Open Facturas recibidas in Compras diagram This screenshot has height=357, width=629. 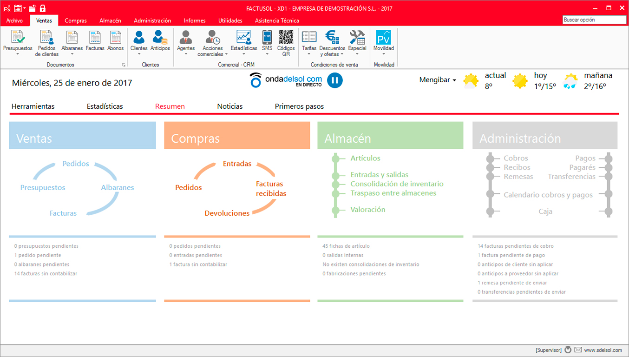pyautogui.click(x=271, y=189)
